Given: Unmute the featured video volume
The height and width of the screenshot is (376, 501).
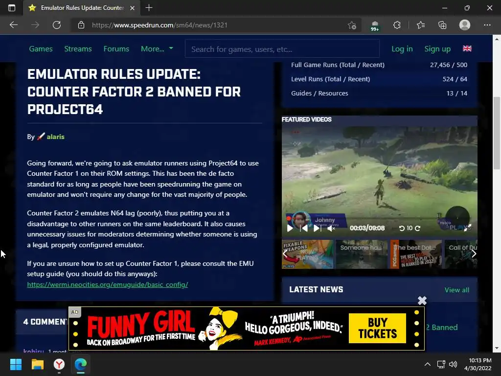Looking at the screenshot, I should 331,228.
